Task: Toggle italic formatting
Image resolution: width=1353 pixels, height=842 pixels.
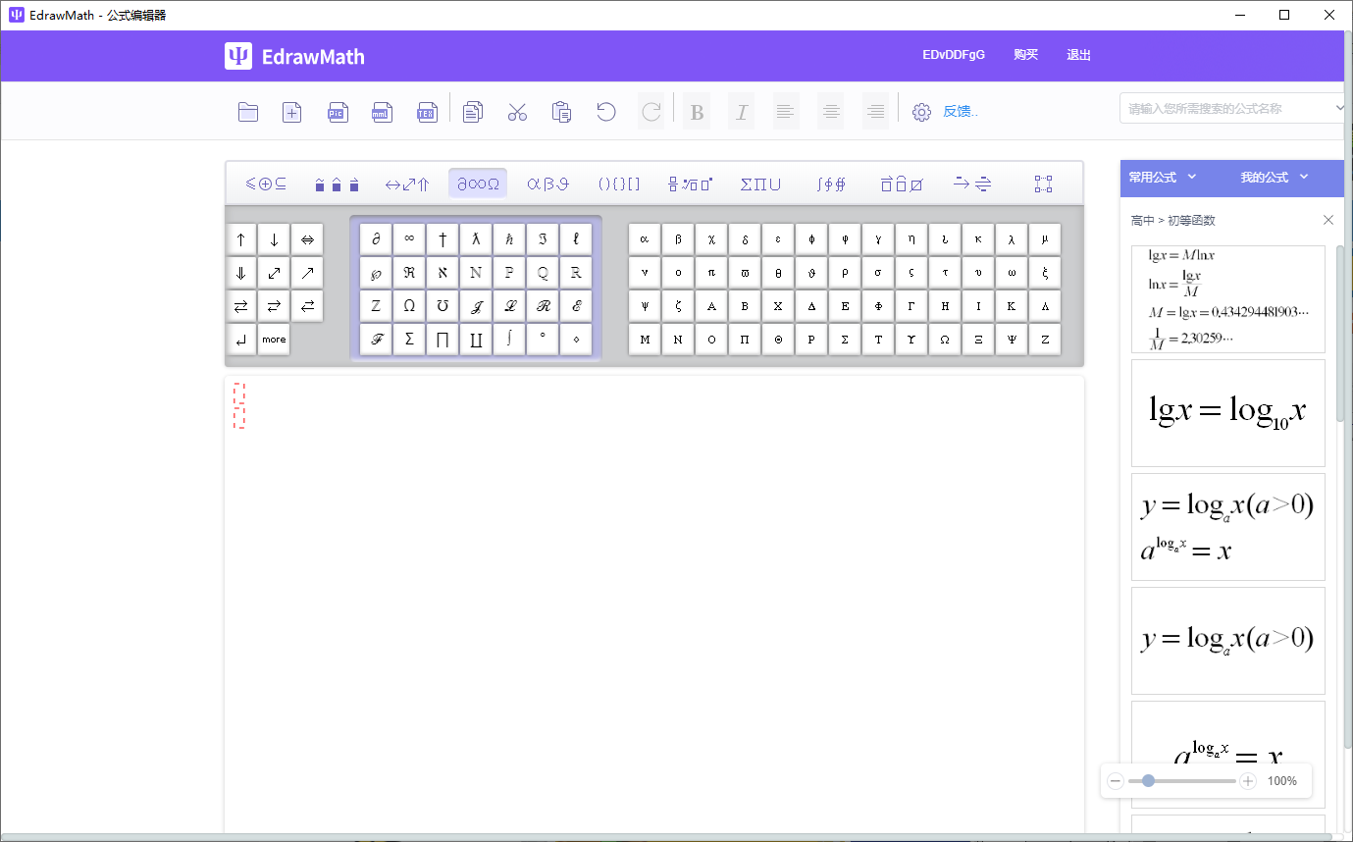Action: tap(742, 112)
